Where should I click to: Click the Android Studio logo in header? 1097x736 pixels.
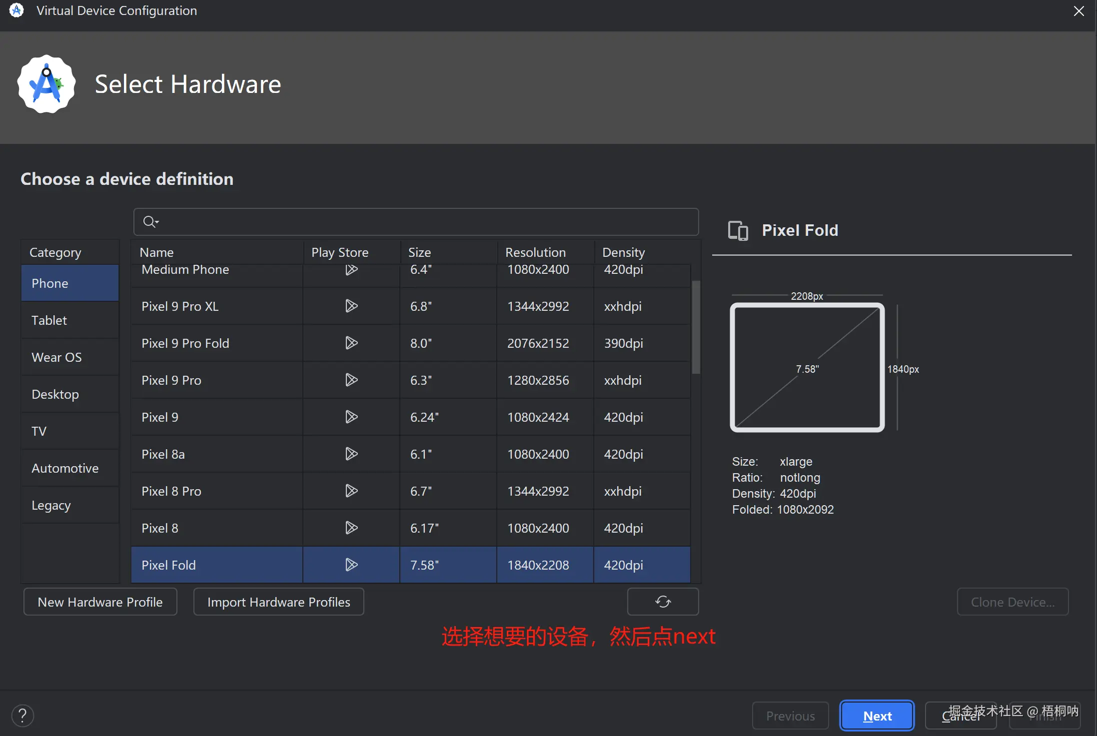point(46,84)
